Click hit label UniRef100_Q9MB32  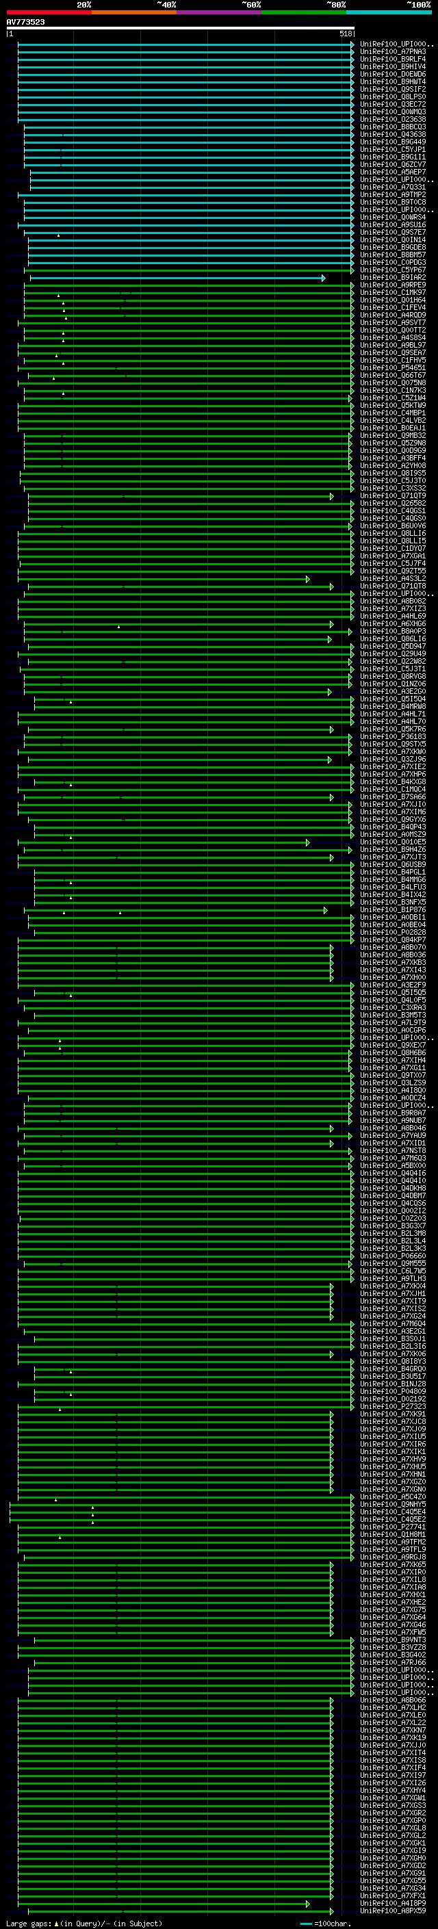pos(392,436)
